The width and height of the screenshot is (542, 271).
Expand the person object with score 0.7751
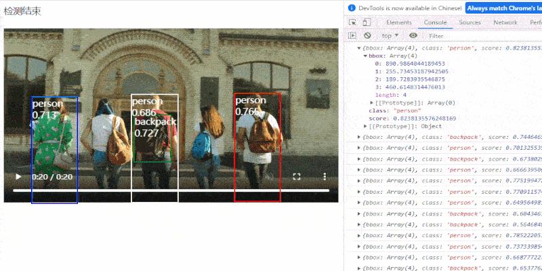click(359, 181)
